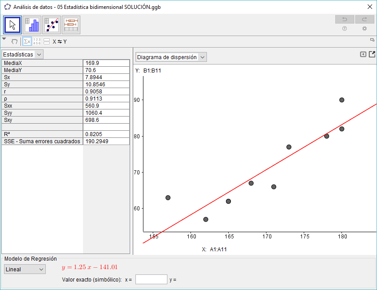Screen dimensions: 377x290
Task: Click the Redo button
Action: tap(365, 19)
